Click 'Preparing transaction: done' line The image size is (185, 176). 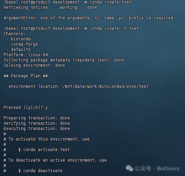pos(37,118)
